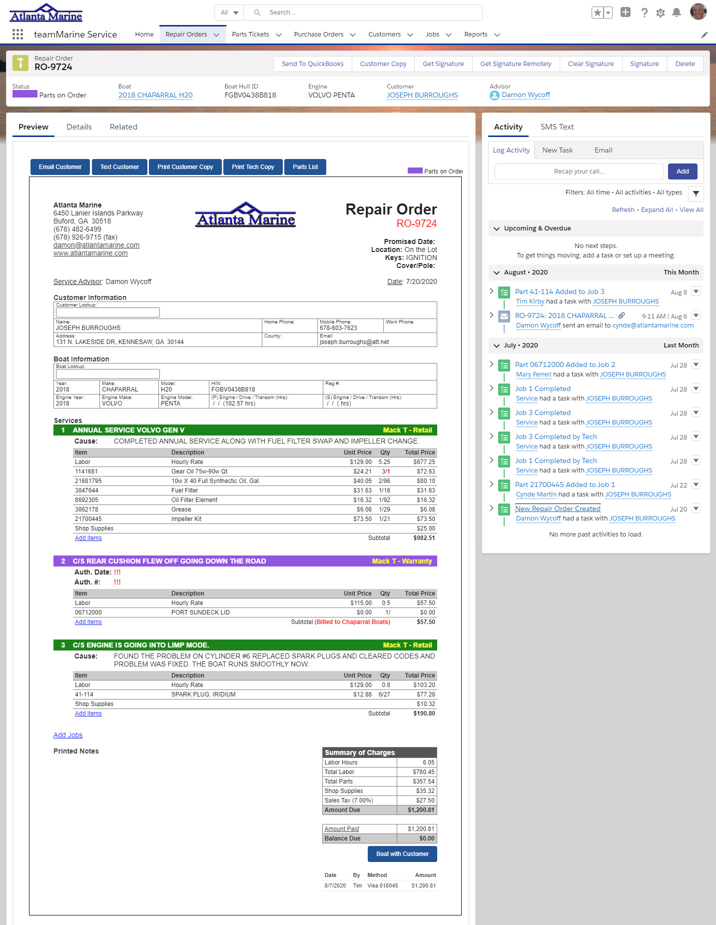The image size is (716, 925).
Task: Open action menu for Job 1 Completed by Tech
Action: [x=696, y=460]
